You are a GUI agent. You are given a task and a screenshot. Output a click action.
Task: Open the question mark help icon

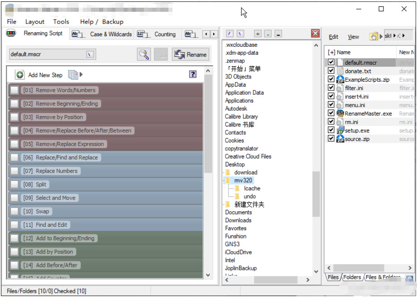point(193,74)
